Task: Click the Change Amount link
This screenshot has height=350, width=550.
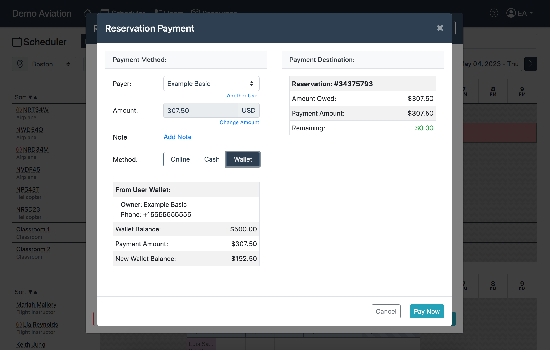Action: click(239, 122)
